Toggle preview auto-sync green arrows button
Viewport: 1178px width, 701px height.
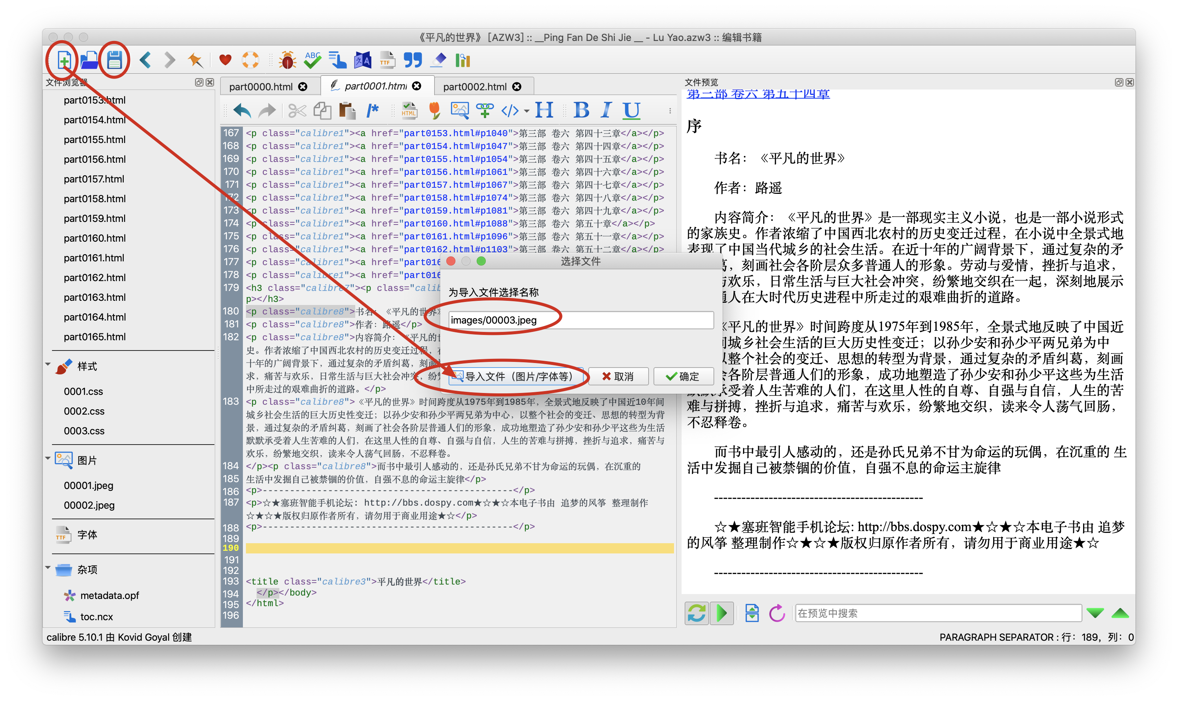coord(696,614)
